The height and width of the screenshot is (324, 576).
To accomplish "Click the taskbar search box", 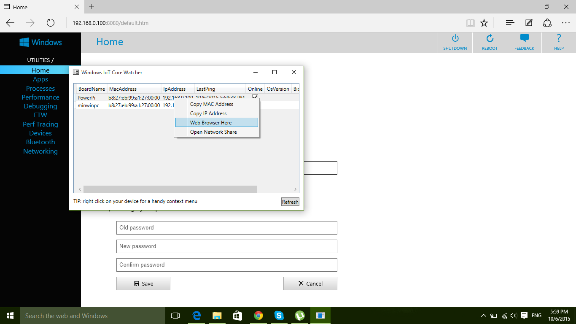I will pos(93,316).
